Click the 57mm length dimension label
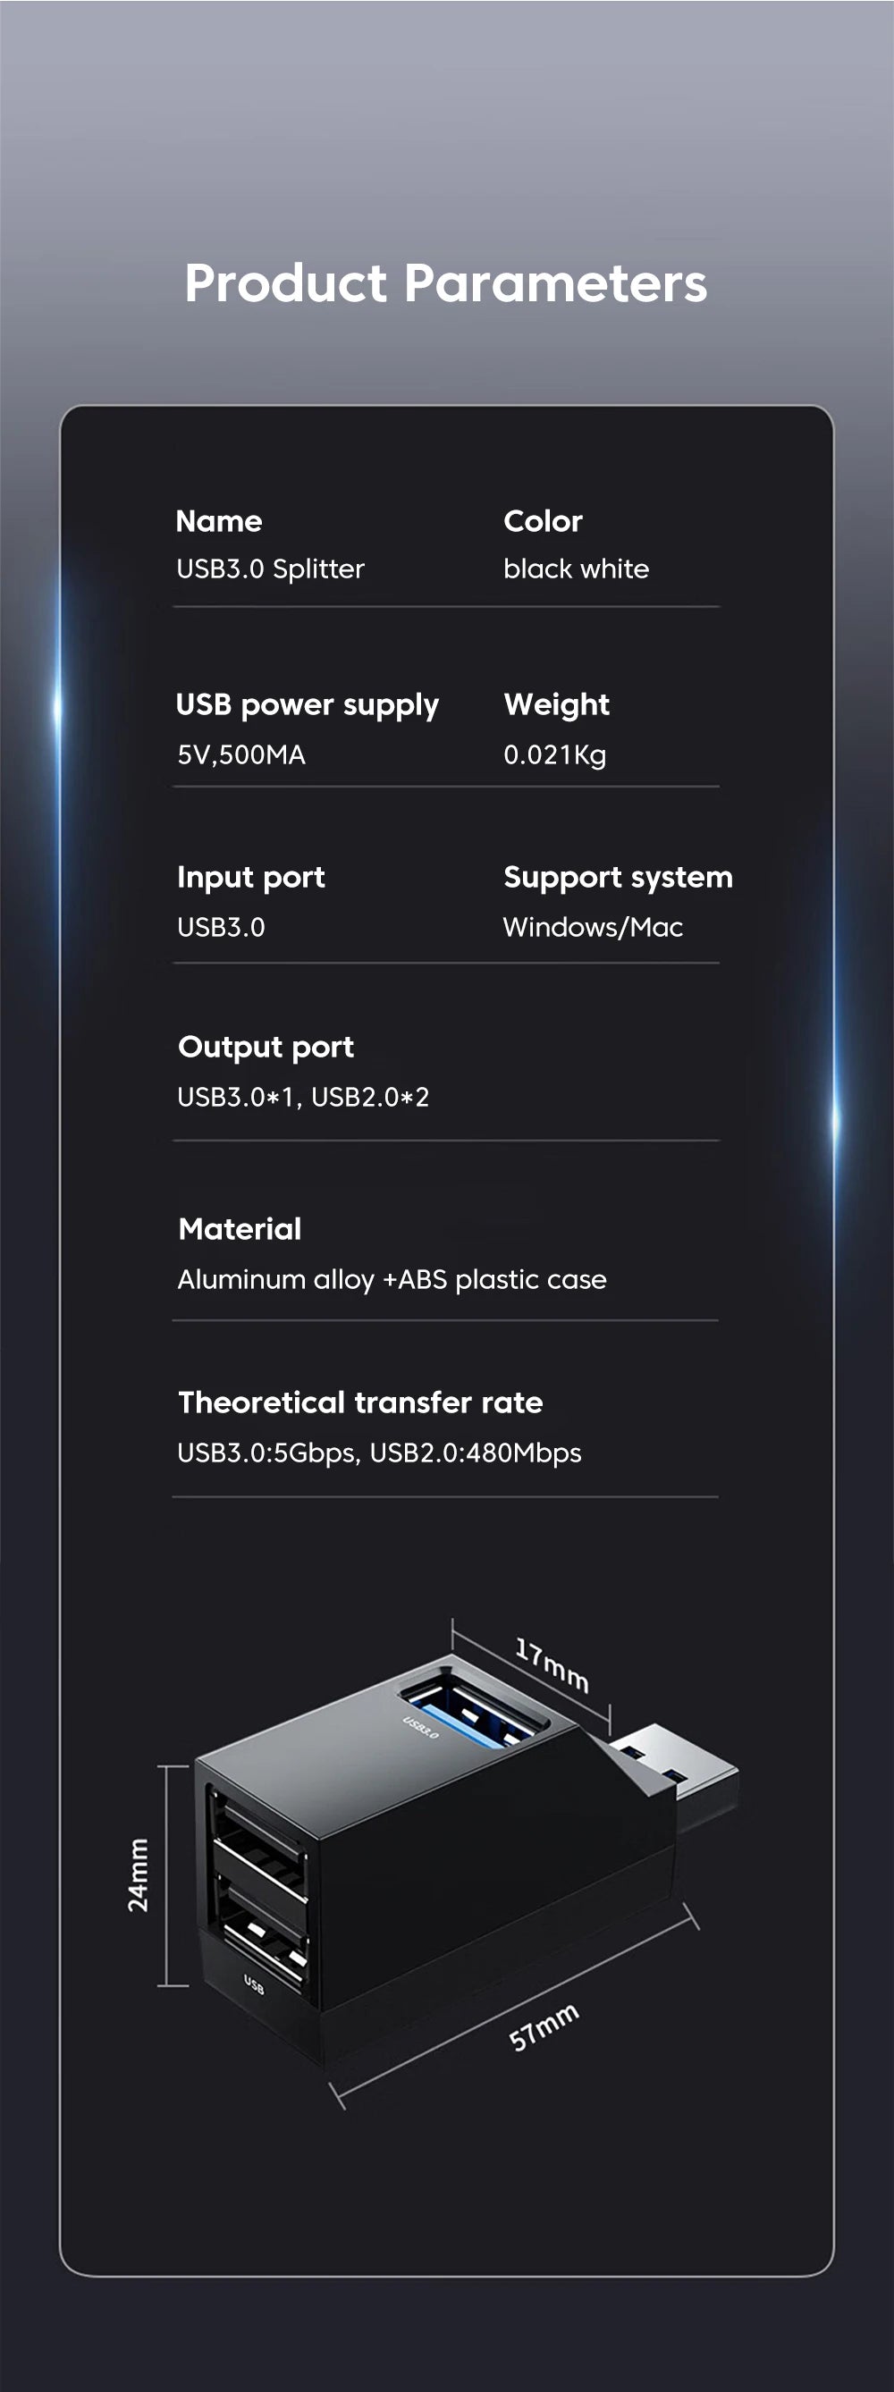The width and height of the screenshot is (894, 2392). pos(544,2026)
